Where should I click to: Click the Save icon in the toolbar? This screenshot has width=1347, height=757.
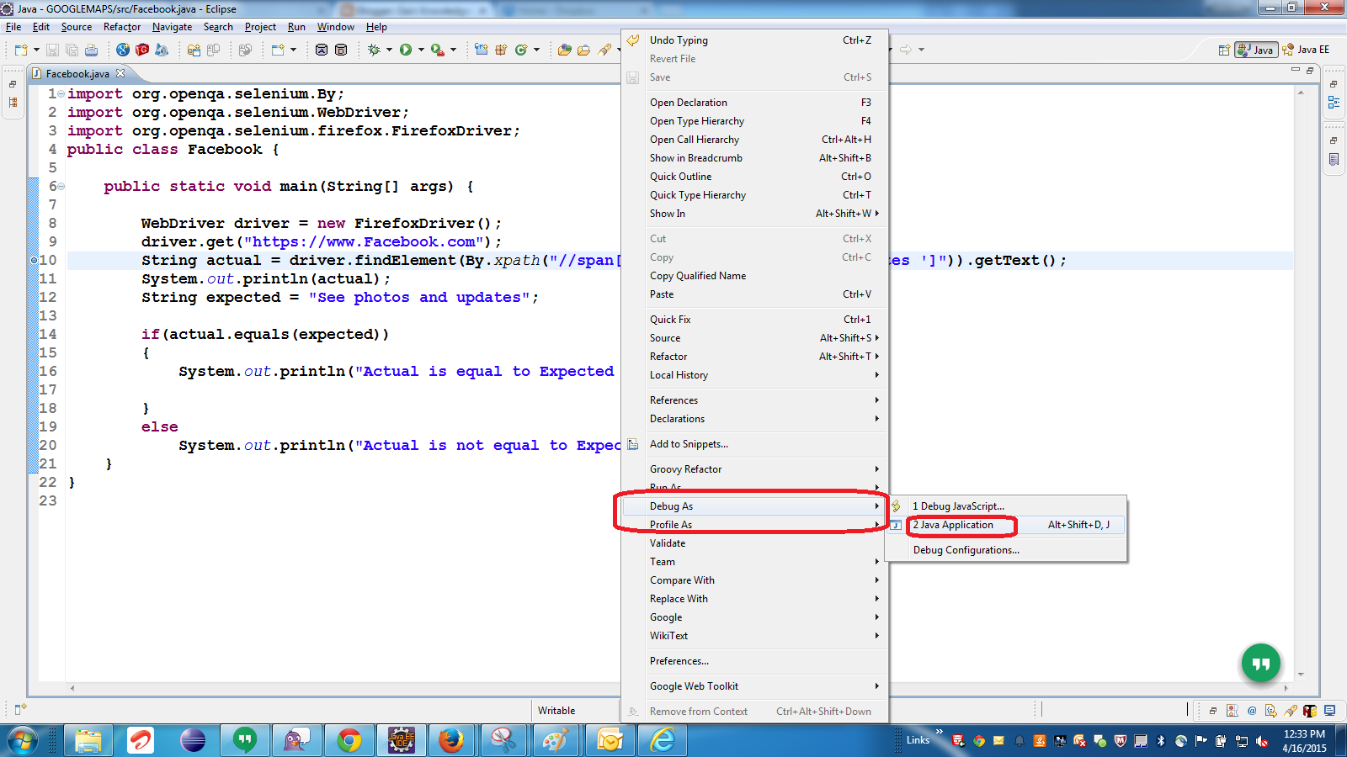click(x=53, y=50)
